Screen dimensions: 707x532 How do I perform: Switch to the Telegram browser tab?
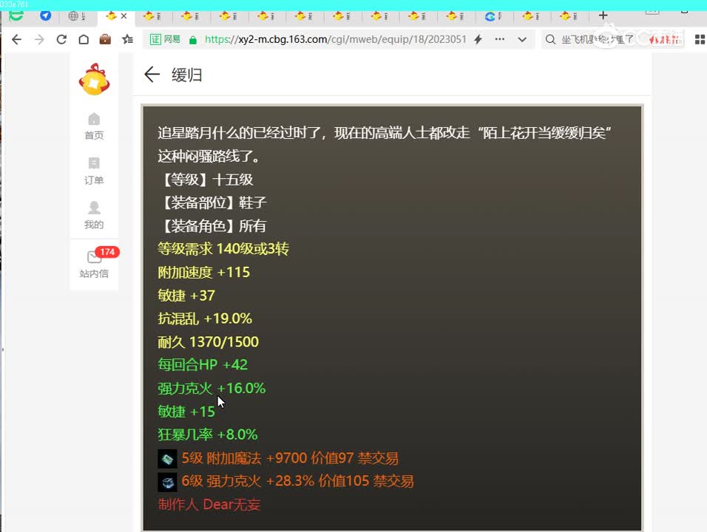[x=46, y=15]
